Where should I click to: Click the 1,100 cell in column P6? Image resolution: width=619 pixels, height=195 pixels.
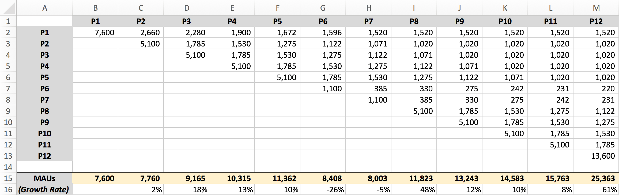click(x=323, y=88)
